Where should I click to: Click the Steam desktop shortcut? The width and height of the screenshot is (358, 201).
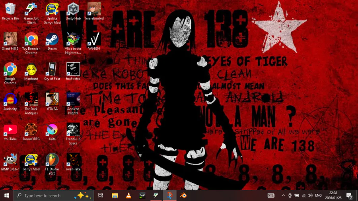tap(52, 41)
